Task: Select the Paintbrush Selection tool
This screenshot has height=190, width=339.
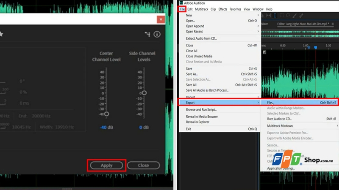Action: (295, 16)
